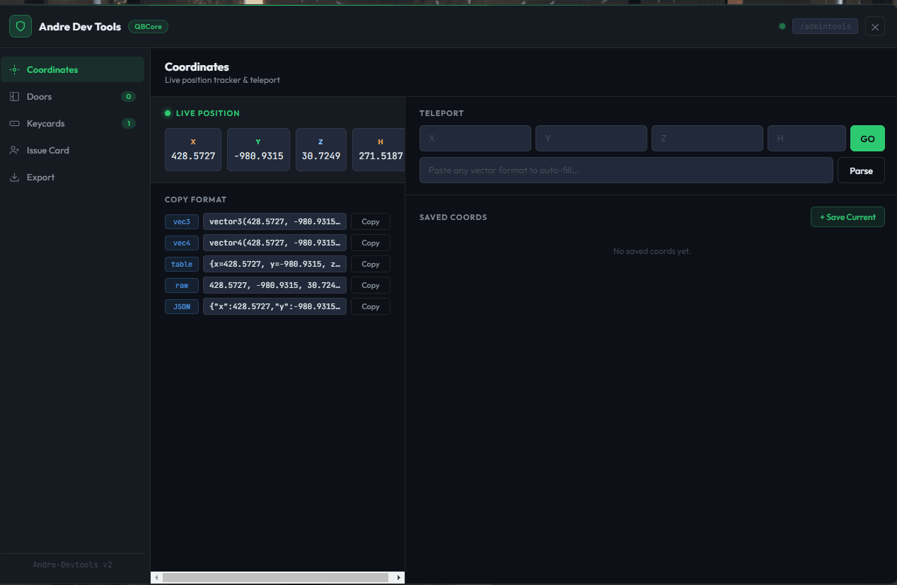
Task: Copy the raw format coordinates
Action: pyautogui.click(x=371, y=285)
